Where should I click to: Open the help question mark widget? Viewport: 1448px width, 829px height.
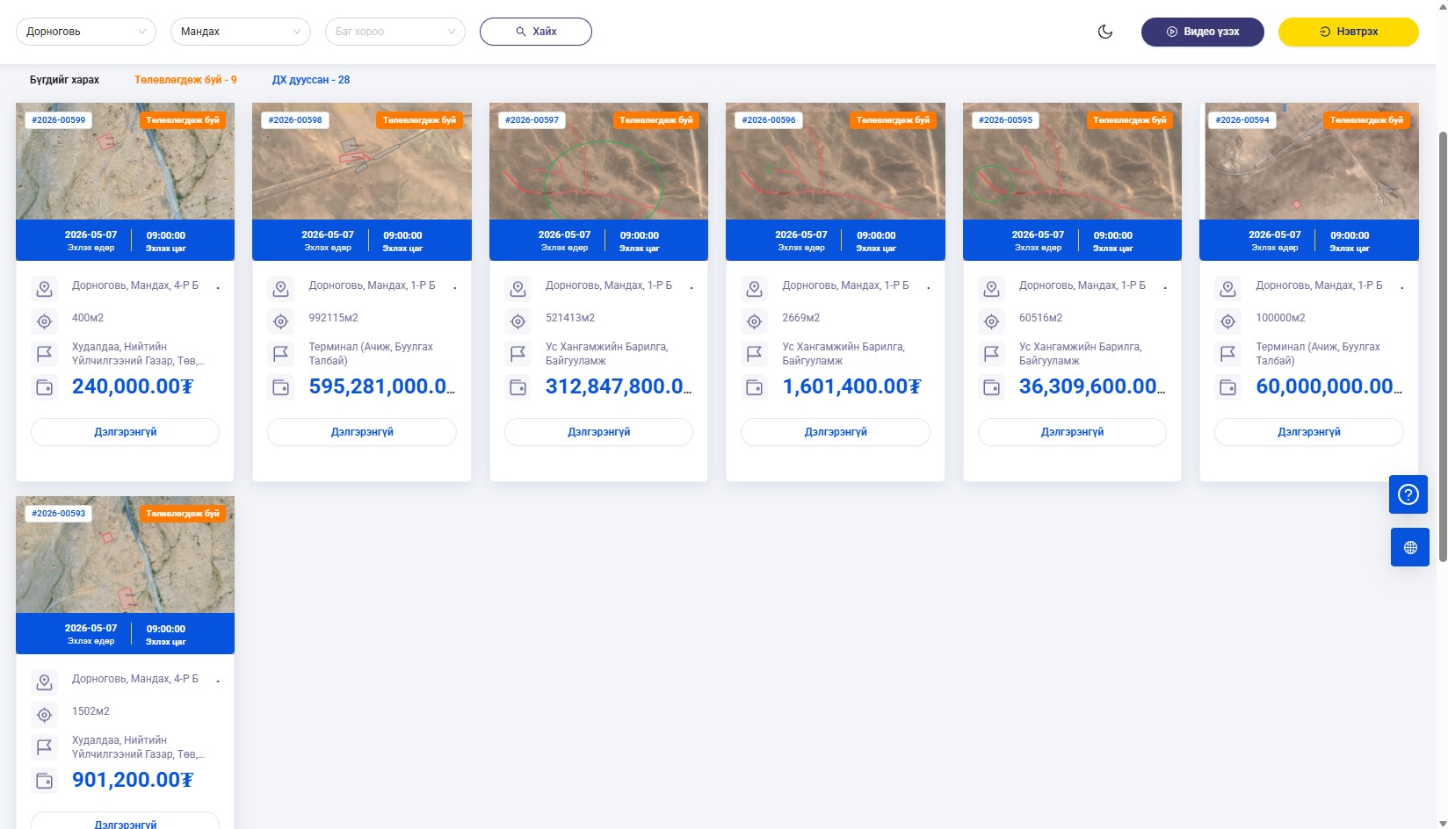[x=1408, y=494]
